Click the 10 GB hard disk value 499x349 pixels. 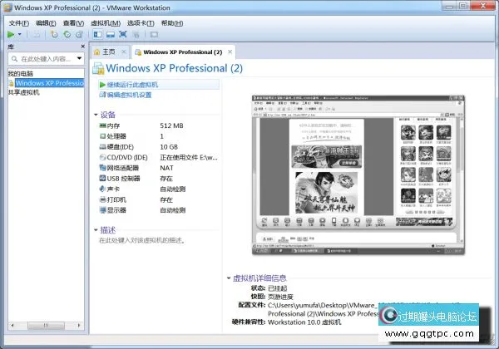pyautogui.click(x=169, y=147)
